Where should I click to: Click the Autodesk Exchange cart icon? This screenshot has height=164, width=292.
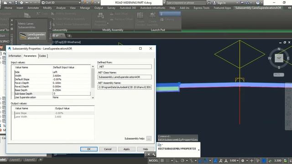(242, 3)
